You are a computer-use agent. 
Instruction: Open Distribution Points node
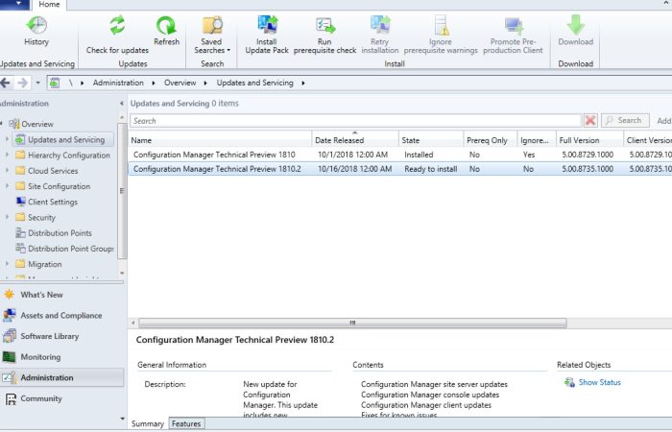[x=60, y=233]
